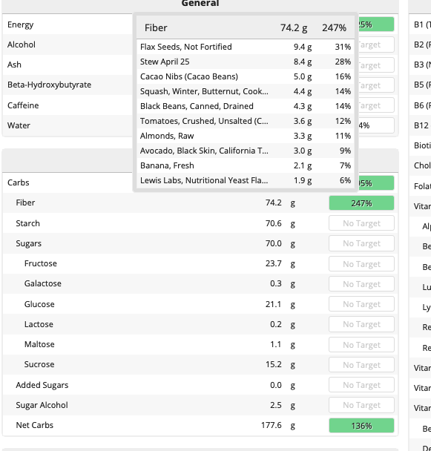This screenshot has height=451, width=431.
Task: Select the Sugar Alcohol No Target box
Action: [361, 405]
